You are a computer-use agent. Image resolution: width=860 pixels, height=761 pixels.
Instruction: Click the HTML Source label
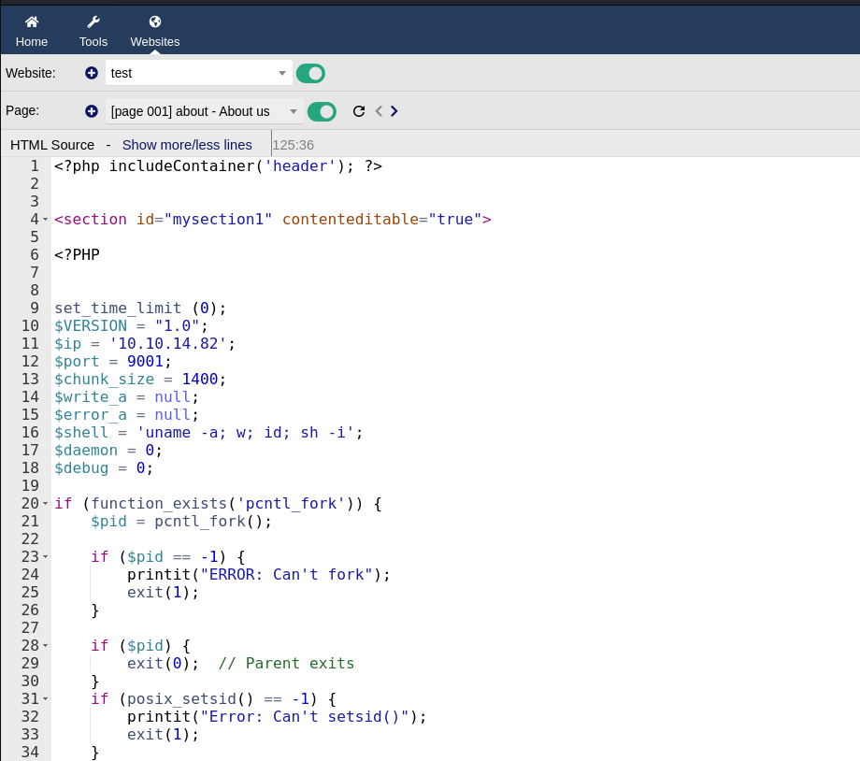(52, 145)
